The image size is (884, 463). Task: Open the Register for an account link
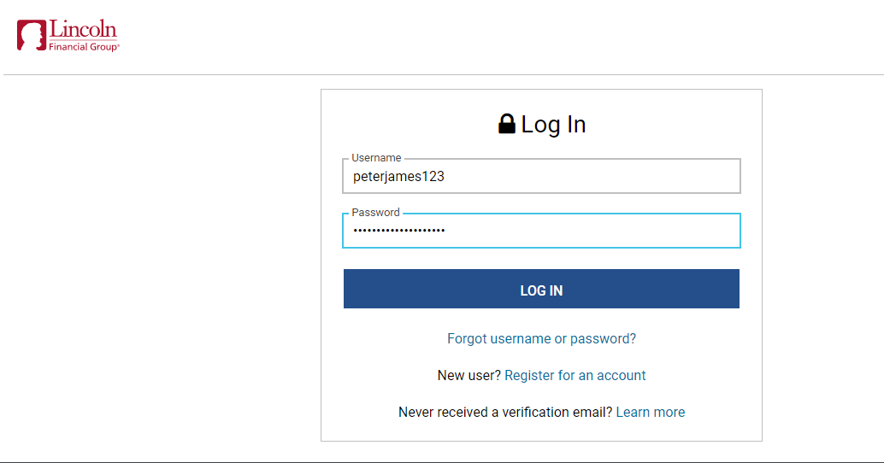(575, 376)
